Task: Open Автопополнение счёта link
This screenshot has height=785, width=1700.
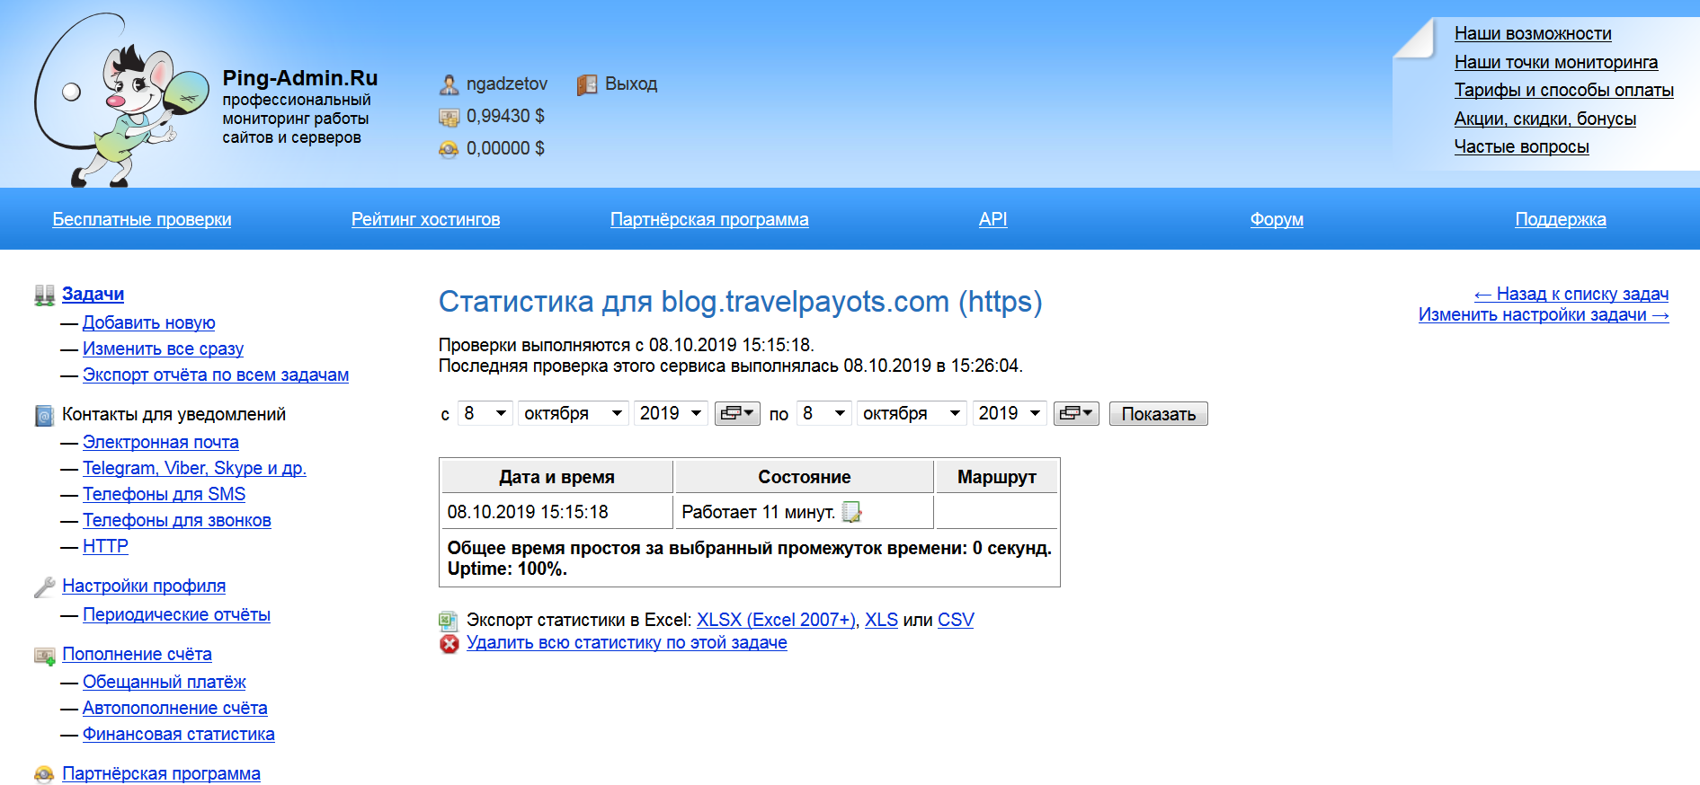Action: (175, 708)
